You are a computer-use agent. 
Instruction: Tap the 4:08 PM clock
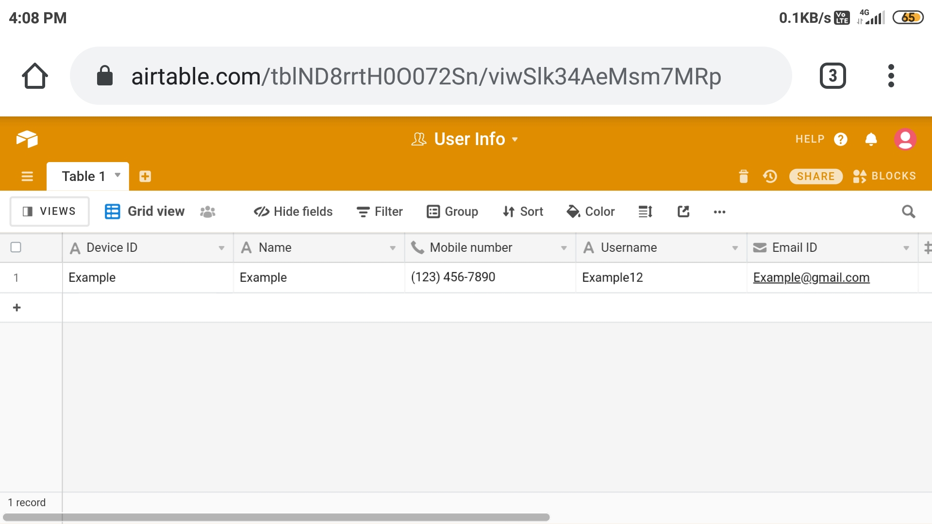pos(38,18)
